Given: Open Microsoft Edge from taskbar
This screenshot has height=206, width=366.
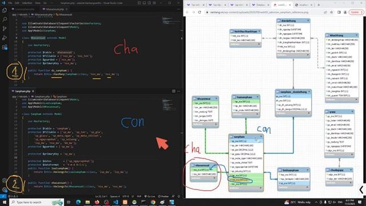Looking at the screenshot, I should pyautogui.click(x=78, y=202).
